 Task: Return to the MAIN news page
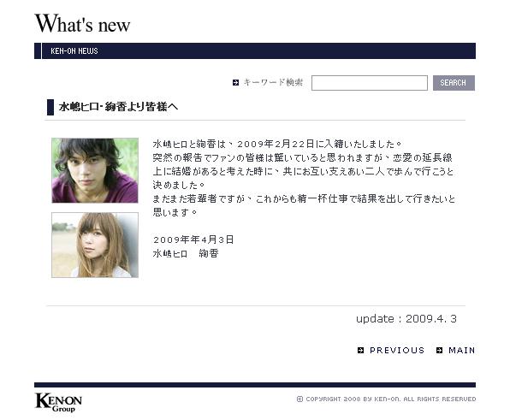(x=461, y=350)
